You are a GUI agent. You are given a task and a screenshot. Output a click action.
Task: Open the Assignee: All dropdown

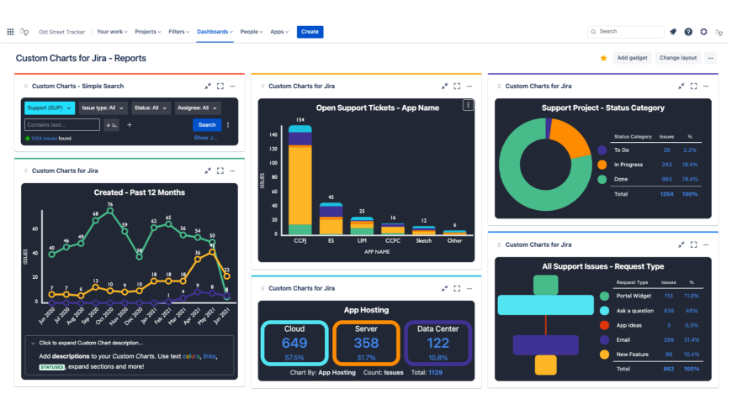(x=198, y=108)
